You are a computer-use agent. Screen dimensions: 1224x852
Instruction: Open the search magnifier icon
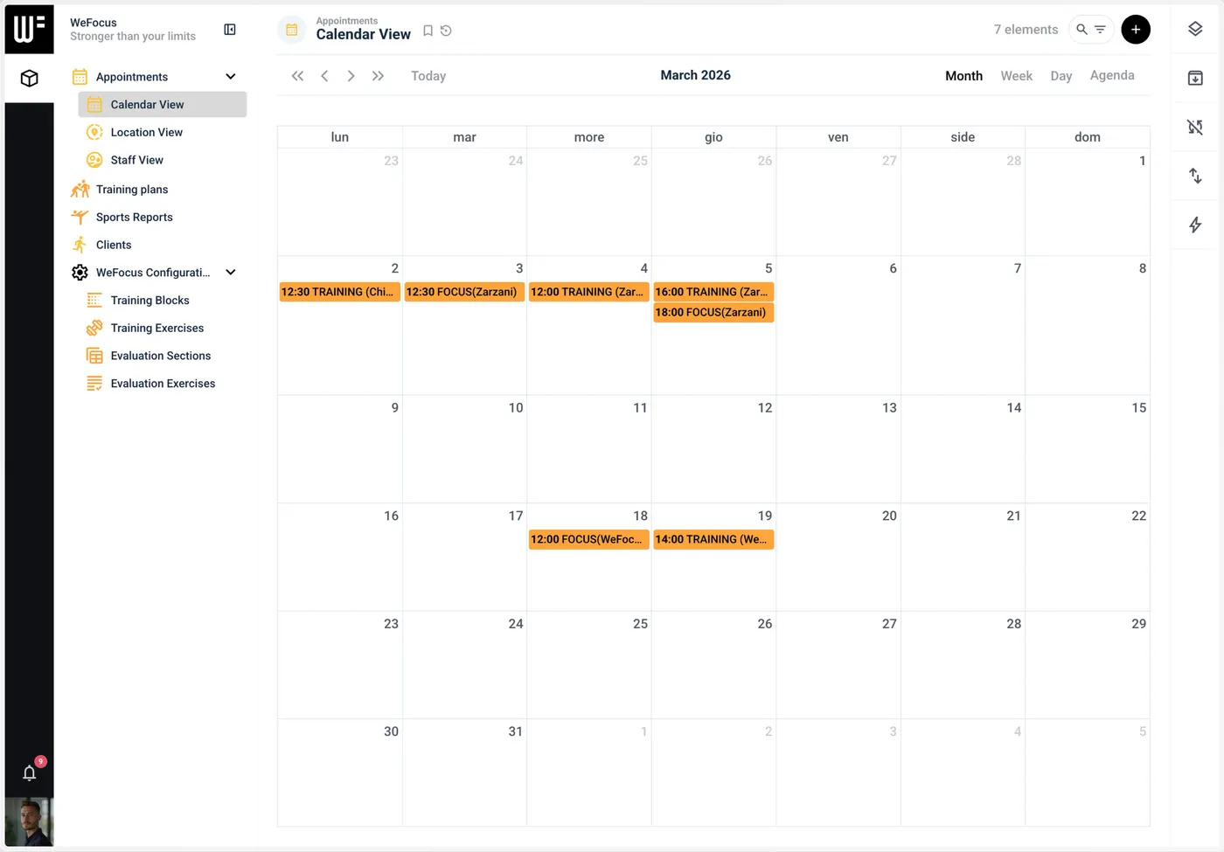pyautogui.click(x=1081, y=30)
